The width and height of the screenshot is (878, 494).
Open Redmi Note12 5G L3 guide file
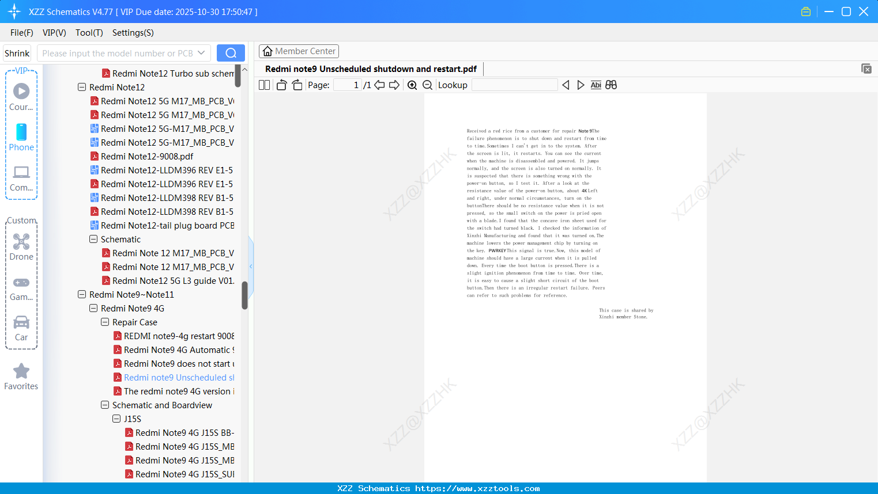(x=168, y=281)
